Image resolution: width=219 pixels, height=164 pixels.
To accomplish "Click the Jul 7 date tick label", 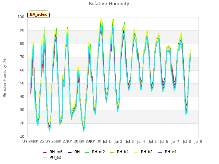I will [175, 141].
